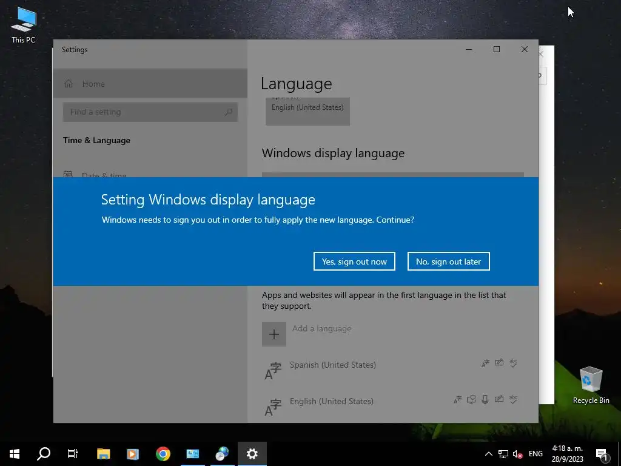The width and height of the screenshot is (621, 466).
Task: Open the Windows Start menu
Action: 15,454
